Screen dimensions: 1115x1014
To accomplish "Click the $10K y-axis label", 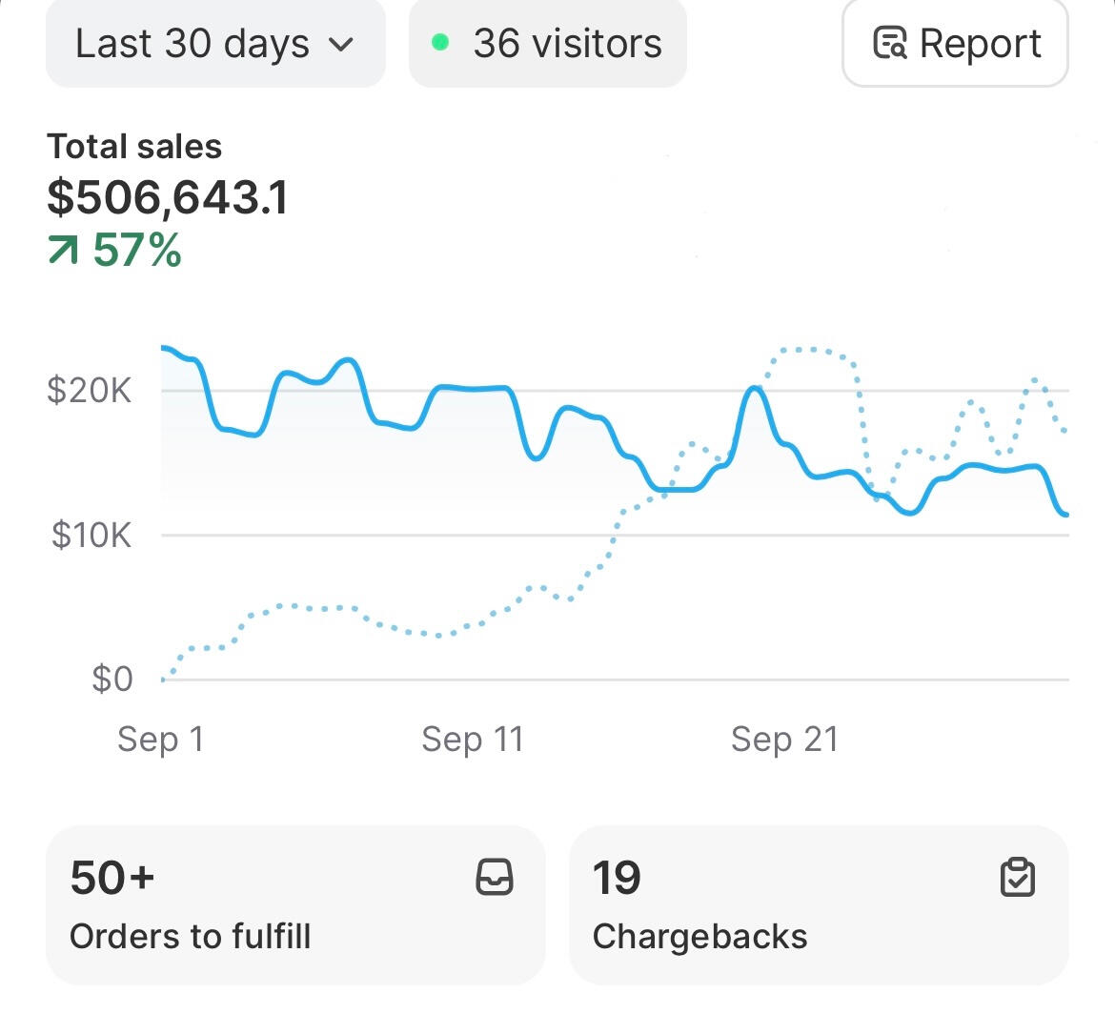I will [x=91, y=536].
